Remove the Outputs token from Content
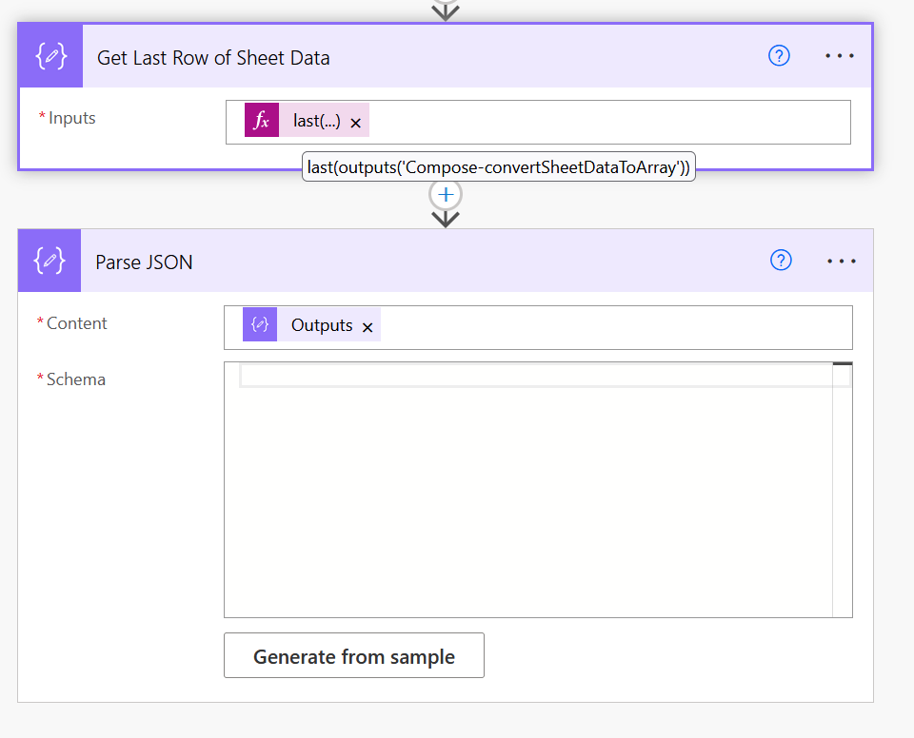Image resolution: width=914 pixels, height=738 pixels. tap(368, 327)
